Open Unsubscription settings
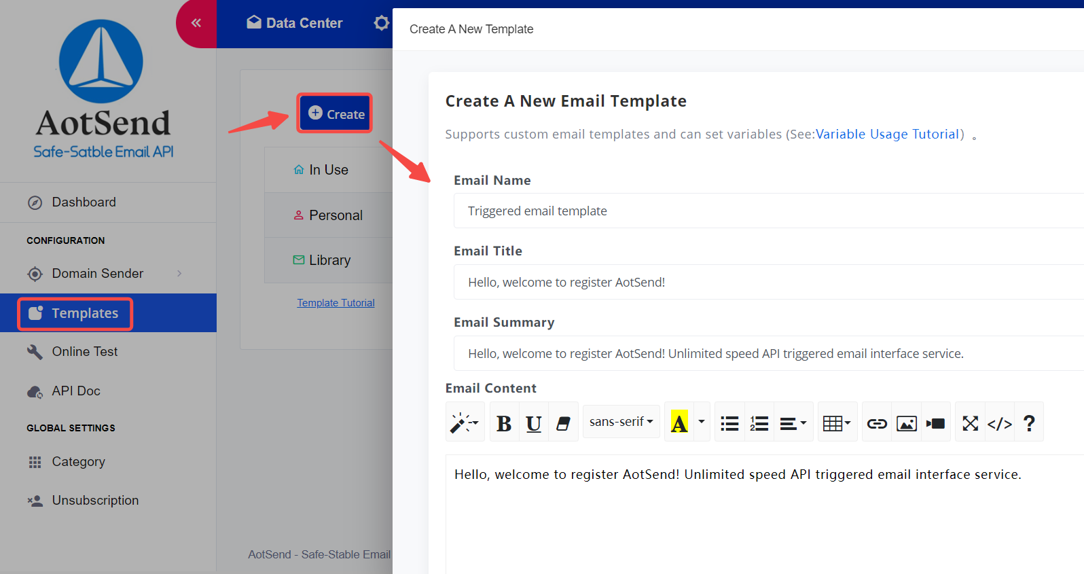 click(x=108, y=501)
